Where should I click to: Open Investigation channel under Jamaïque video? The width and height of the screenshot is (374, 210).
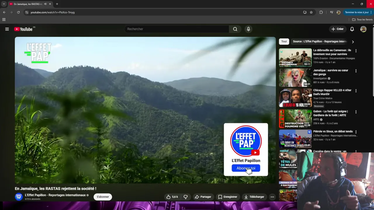pyautogui.click(x=320, y=78)
